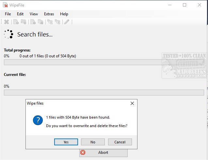Click the remove folder toolbar icon
Image resolution: width=208 pixels, height=160 pixels.
tap(40, 22)
